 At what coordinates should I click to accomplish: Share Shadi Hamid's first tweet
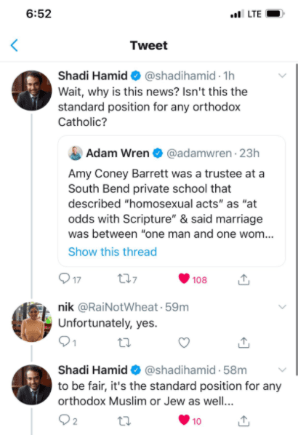243,279
